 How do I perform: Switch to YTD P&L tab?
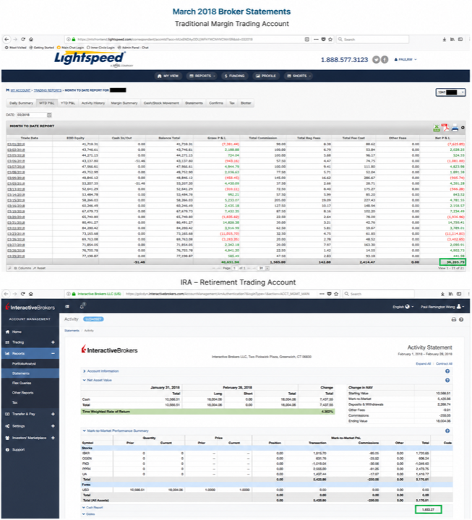pos(68,103)
